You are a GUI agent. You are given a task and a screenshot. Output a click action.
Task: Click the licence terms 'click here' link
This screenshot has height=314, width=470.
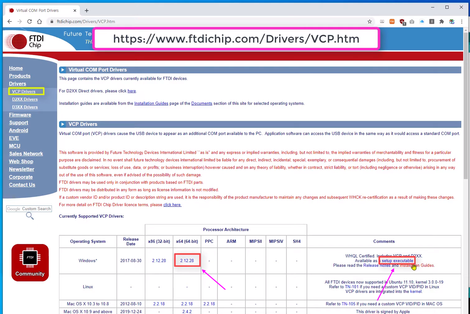172,205
